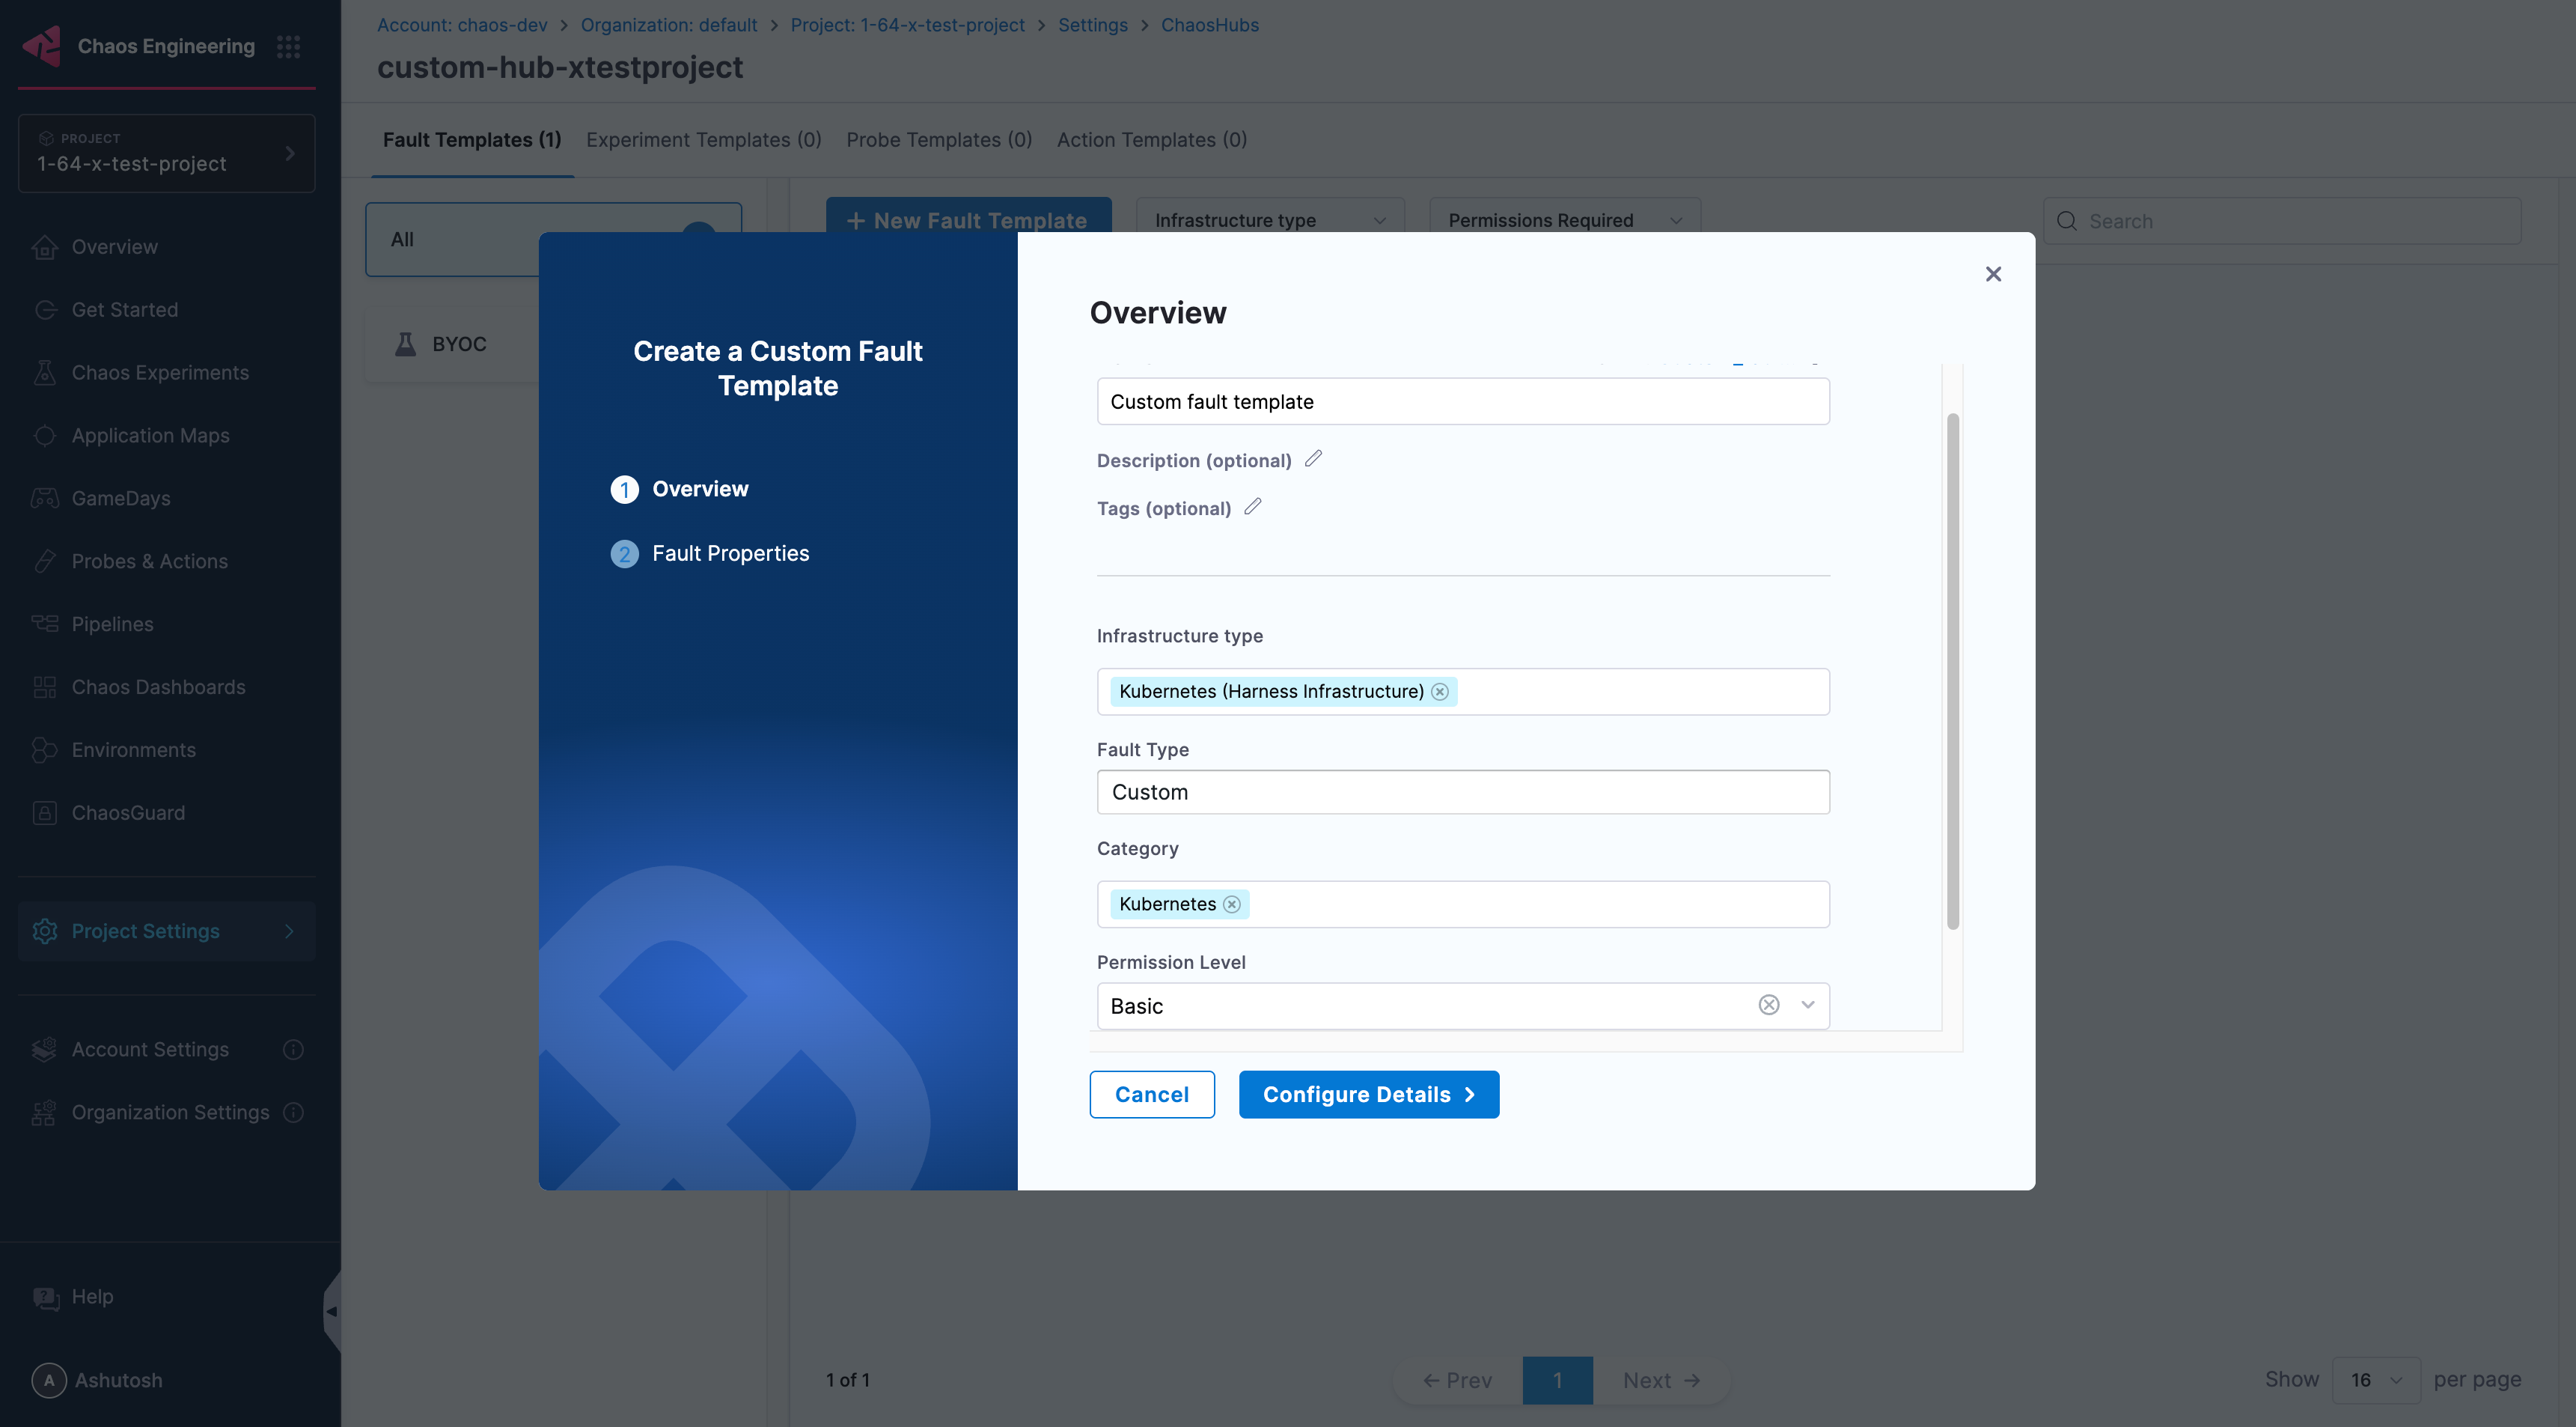
Task: Cancel the custom fault template creation
Action: tap(1152, 1094)
